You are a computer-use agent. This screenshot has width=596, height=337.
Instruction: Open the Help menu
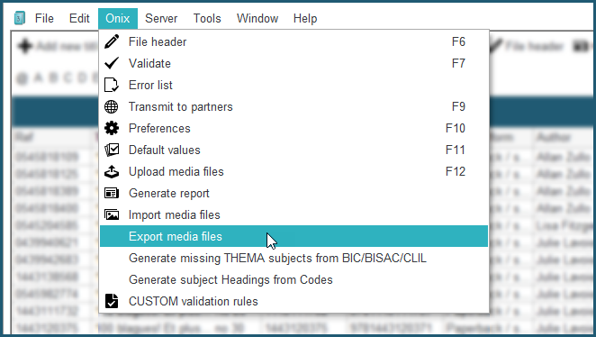[x=305, y=18]
